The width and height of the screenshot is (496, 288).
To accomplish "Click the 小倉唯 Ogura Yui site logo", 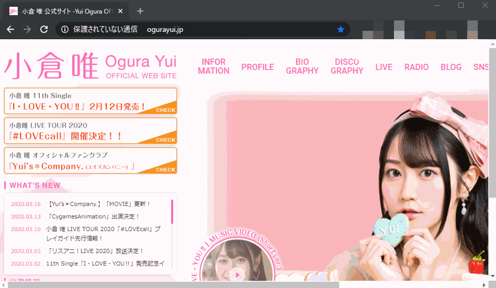I will coord(91,66).
